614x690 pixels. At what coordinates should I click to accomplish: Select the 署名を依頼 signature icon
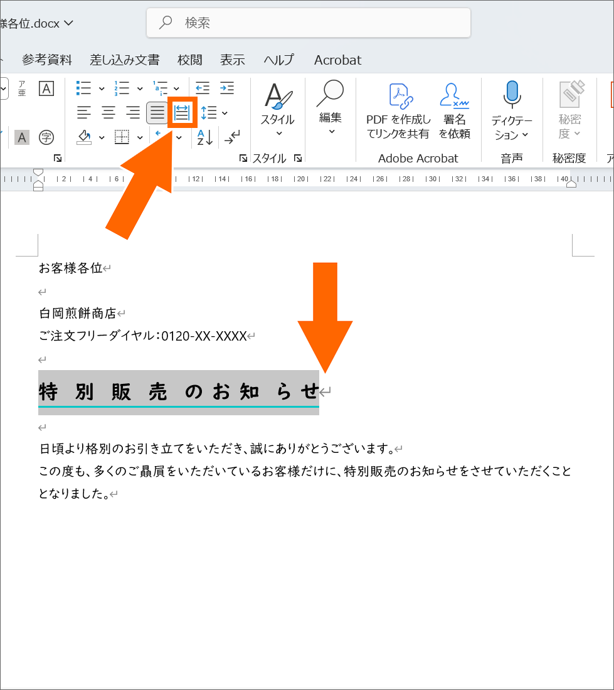[454, 108]
